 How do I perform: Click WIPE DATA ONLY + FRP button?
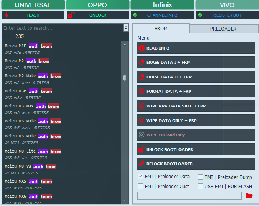pyautogui.click(x=196, y=120)
